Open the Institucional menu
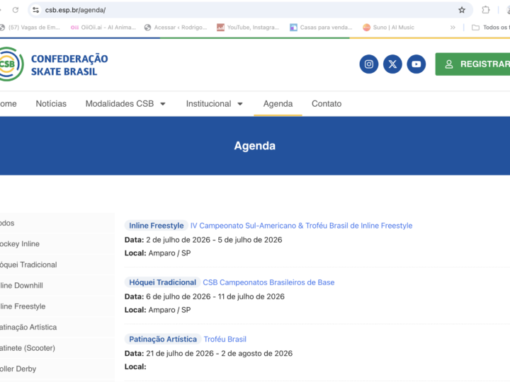This screenshot has height=382, width=510. [208, 103]
